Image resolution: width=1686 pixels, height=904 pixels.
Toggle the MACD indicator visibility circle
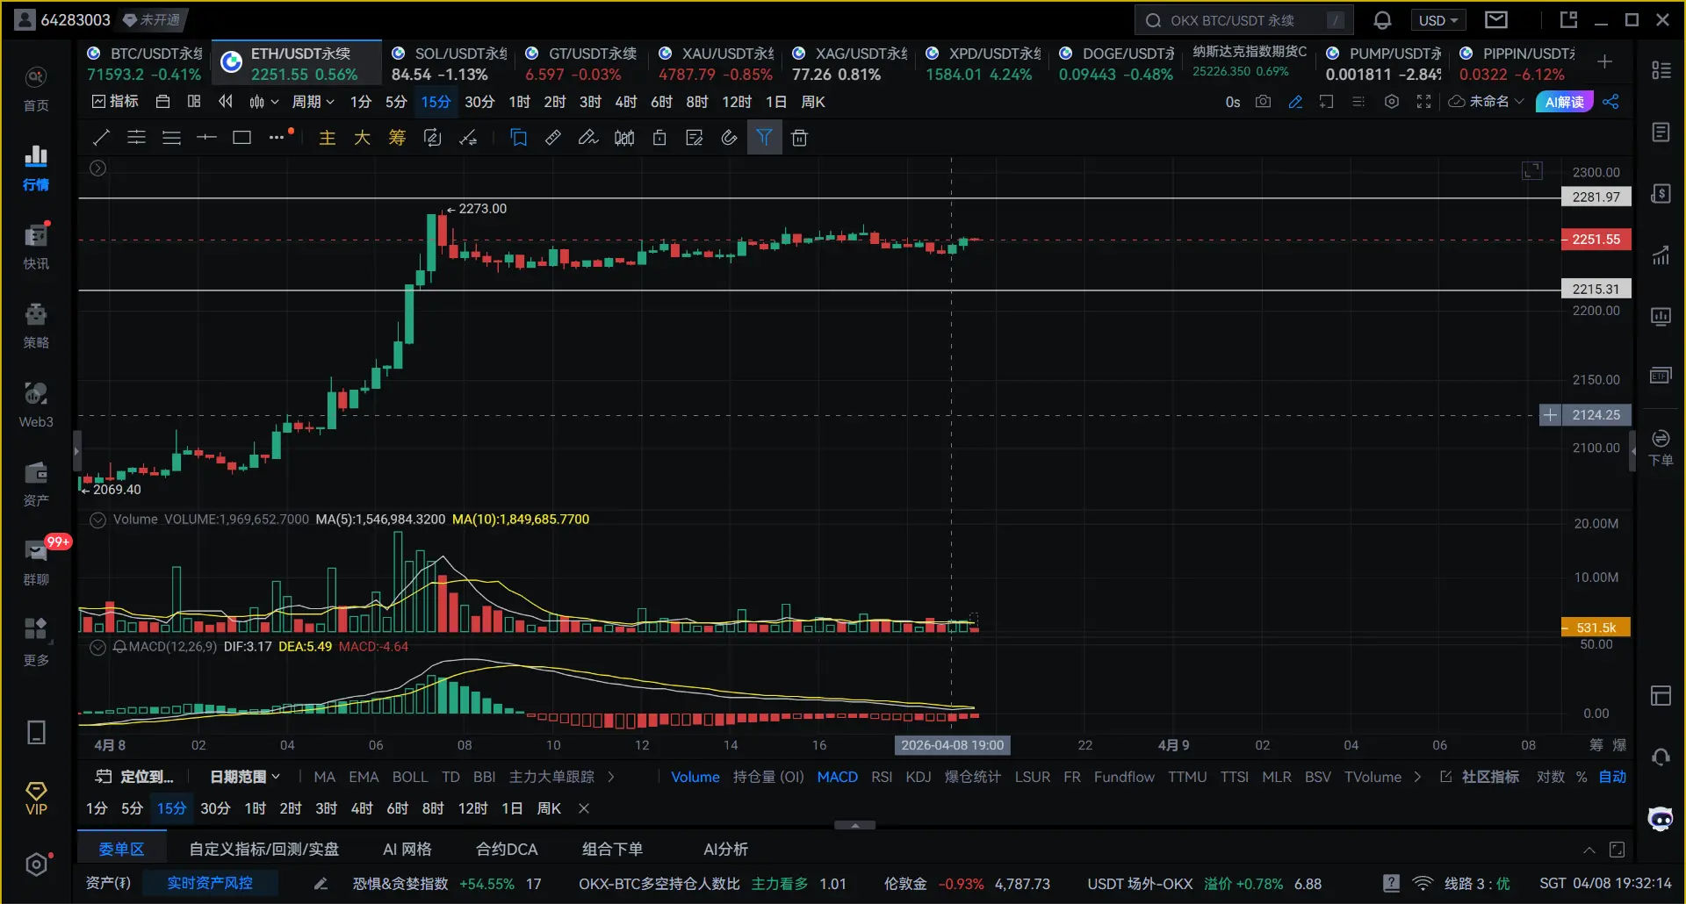click(98, 647)
